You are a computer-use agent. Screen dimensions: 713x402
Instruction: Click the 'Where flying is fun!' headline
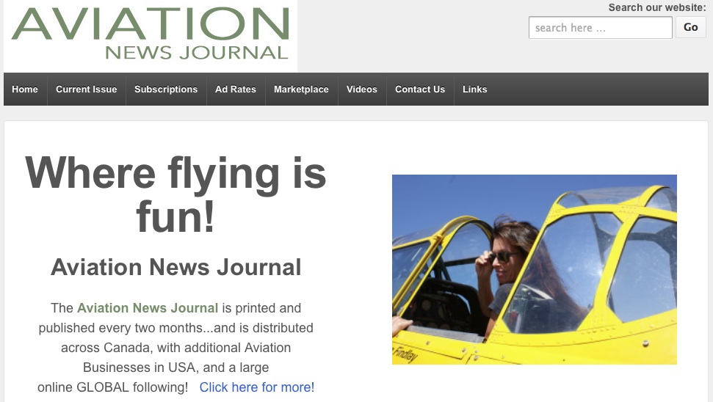click(x=175, y=194)
